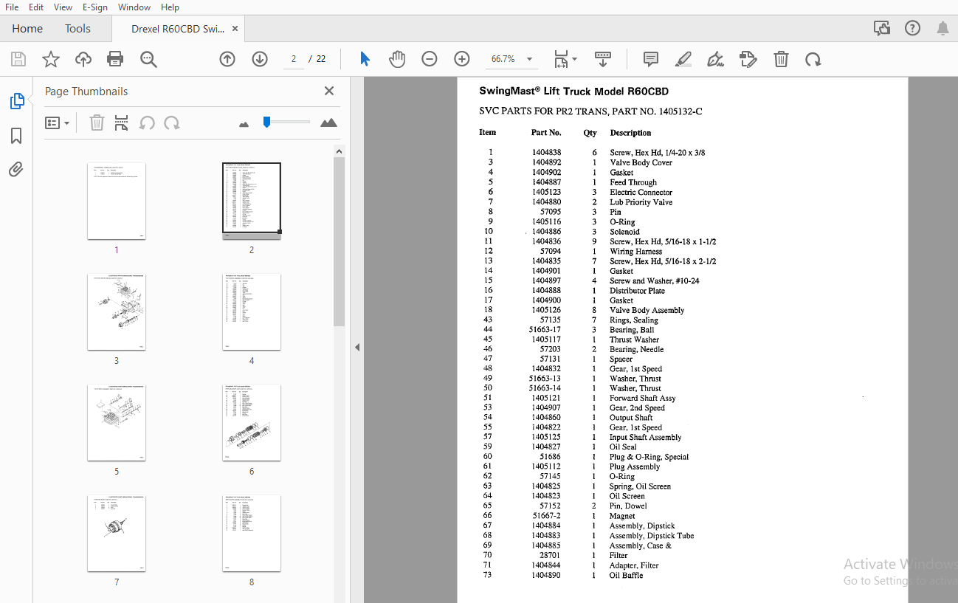Rotate the page using the toolbar arrow
Image resolution: width=958 pixels, height=603 pixels.
point(813,59)
